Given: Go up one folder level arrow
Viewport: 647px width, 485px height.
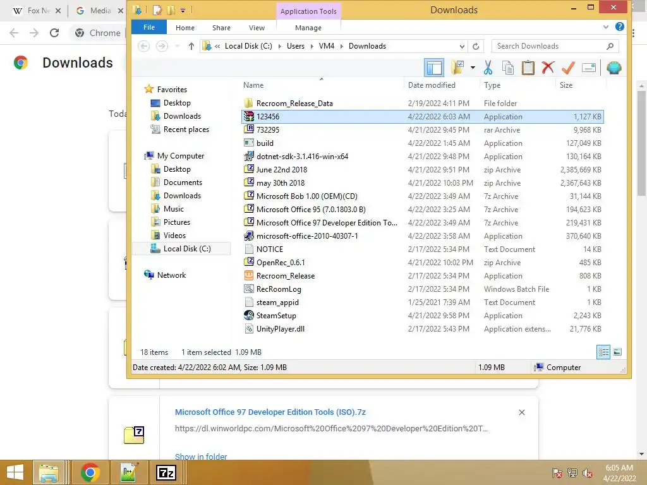Looking at the screenshot, I should point(191,46).
